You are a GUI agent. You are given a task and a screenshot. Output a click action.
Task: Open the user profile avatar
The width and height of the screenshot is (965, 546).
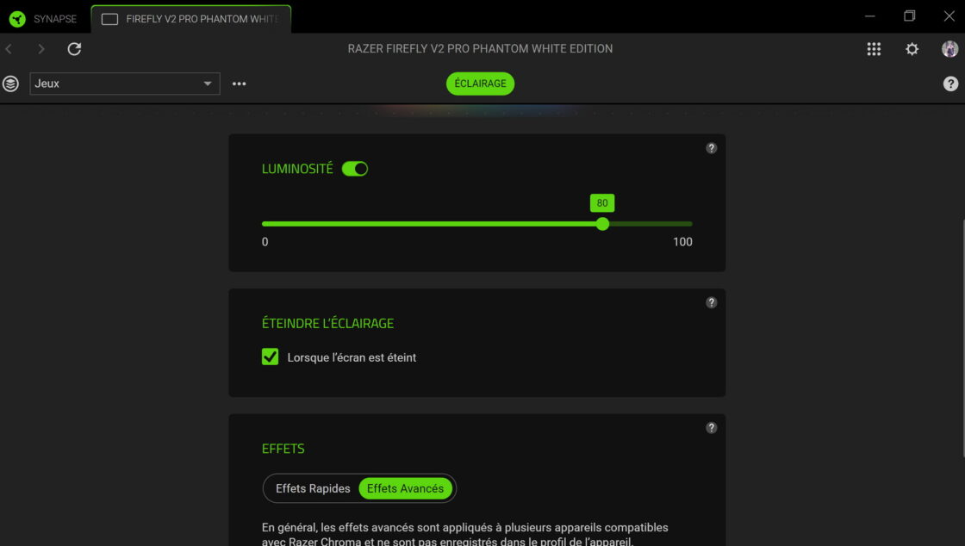[949, 49]
